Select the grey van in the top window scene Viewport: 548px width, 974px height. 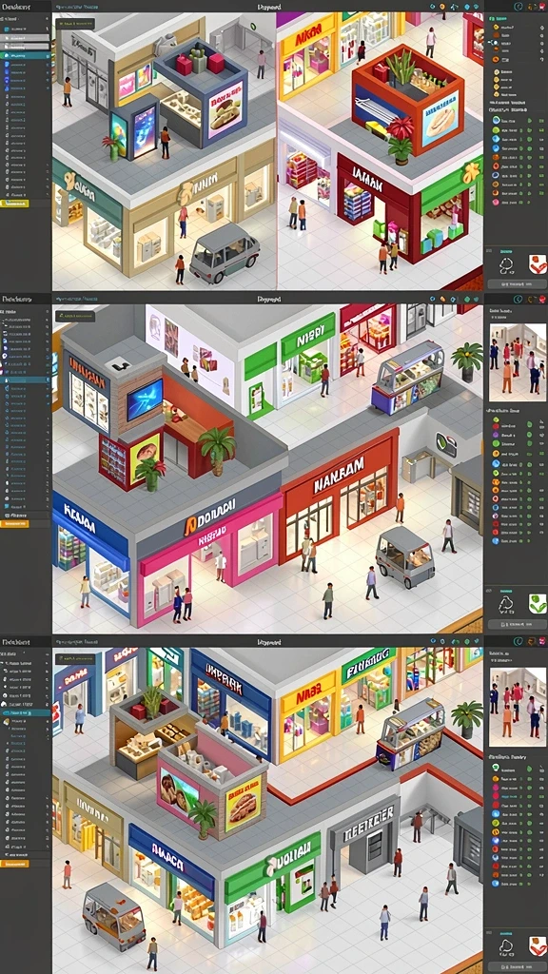pos(224,253)
